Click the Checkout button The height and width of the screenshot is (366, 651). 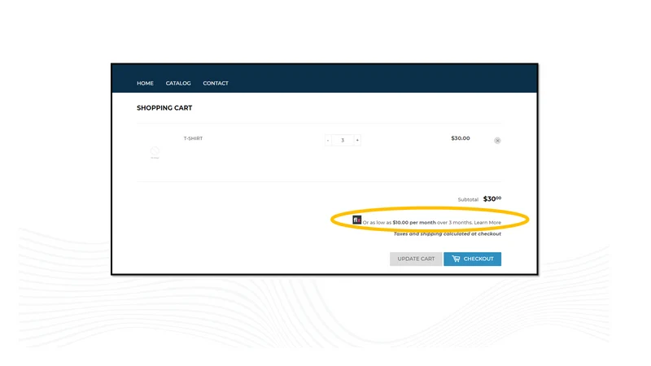point(473,259)
